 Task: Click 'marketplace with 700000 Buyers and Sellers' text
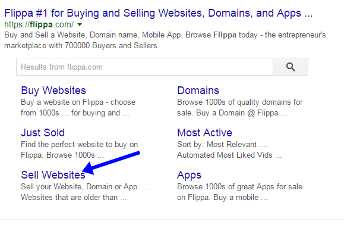[x=81, y=45]
